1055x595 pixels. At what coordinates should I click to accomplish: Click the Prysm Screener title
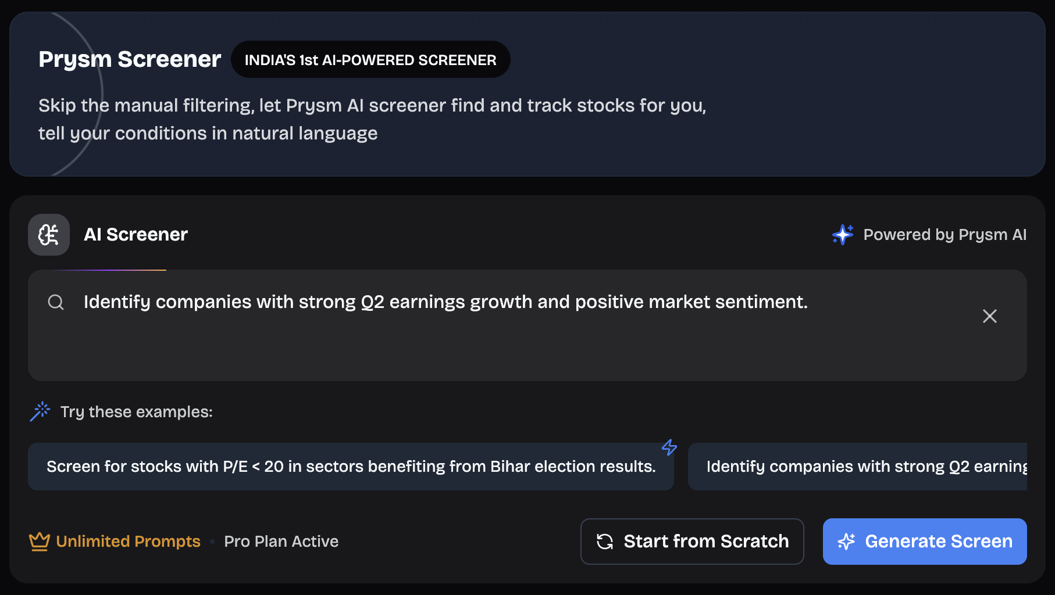(x=130, y=59)
